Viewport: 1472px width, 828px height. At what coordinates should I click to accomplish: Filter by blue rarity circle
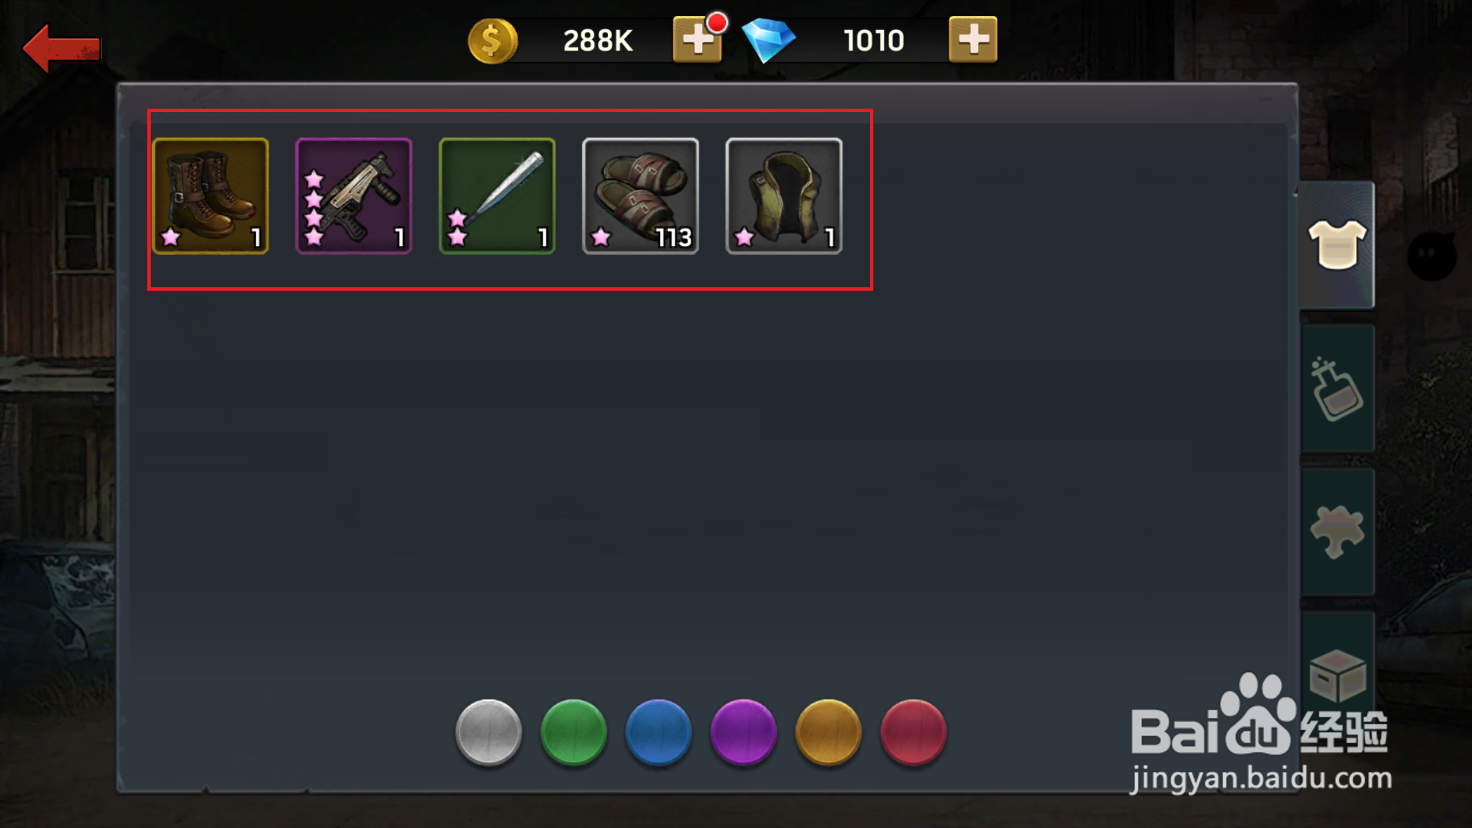(x=659, y=732)
